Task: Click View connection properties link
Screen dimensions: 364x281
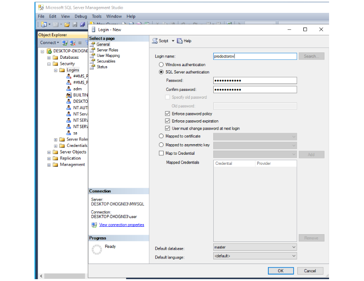Action: 121,225
